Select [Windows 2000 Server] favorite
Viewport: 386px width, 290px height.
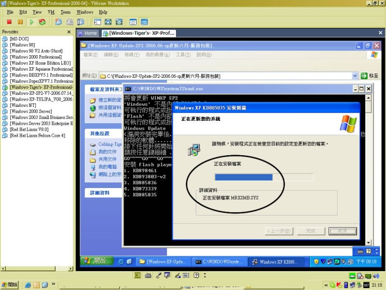[x=30, y=111]
